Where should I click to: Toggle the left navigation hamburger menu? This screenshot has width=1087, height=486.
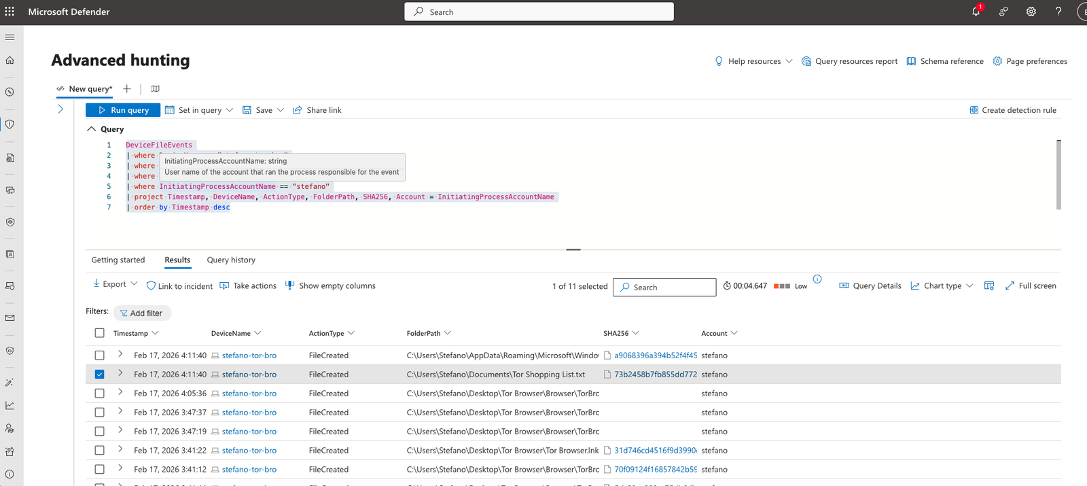click(10, 37)
